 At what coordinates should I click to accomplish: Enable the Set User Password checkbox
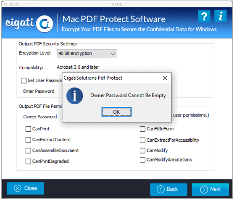click(24, 81)
